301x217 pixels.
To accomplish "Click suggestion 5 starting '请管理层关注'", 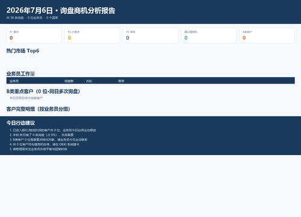I will pos(39,149).
